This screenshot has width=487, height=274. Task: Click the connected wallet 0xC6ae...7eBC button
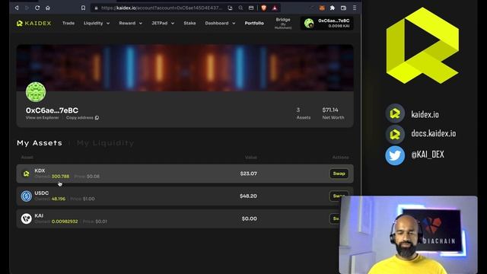coord(326,24)
